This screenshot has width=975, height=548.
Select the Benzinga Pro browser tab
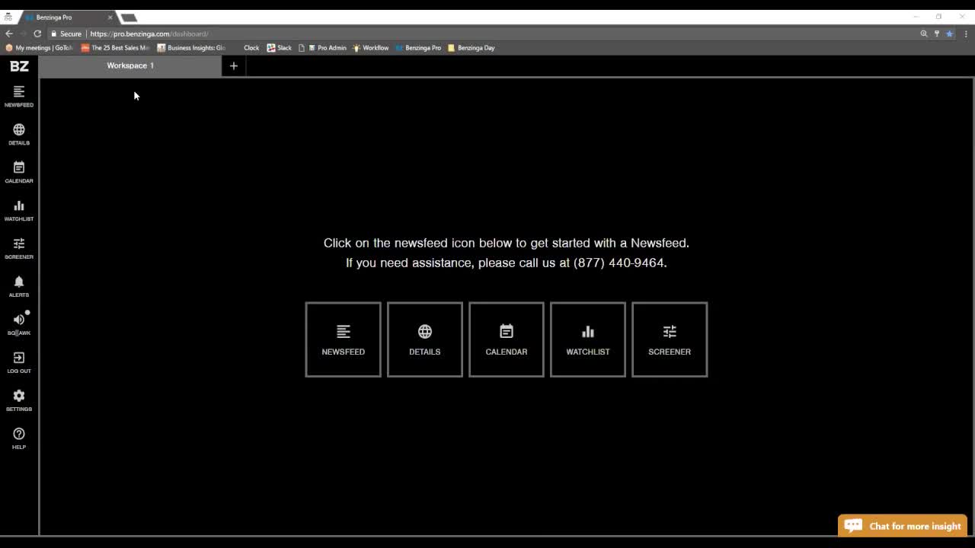(67, 17)
